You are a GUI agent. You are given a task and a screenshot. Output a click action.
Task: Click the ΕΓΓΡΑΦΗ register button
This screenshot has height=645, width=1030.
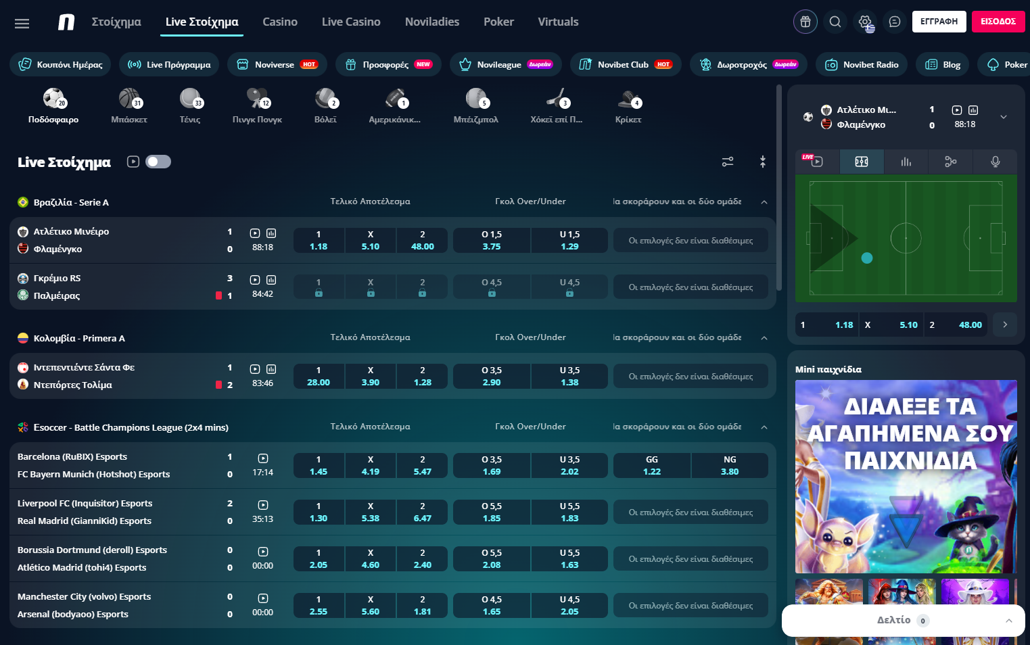tap(939, 22)
